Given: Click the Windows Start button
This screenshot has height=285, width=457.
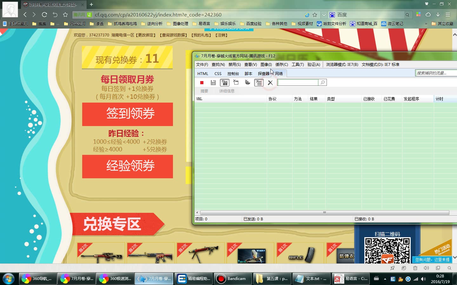Looking at the screenshot, I should click(9, 279).
